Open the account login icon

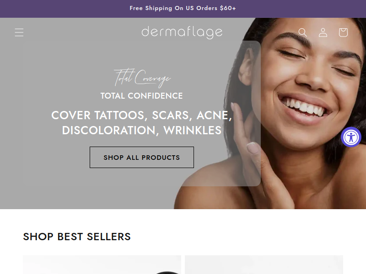point(323,32)
